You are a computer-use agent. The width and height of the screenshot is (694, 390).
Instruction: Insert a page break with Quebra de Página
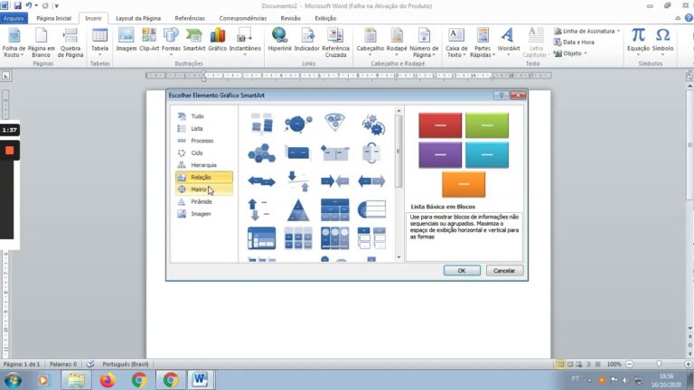70,43
